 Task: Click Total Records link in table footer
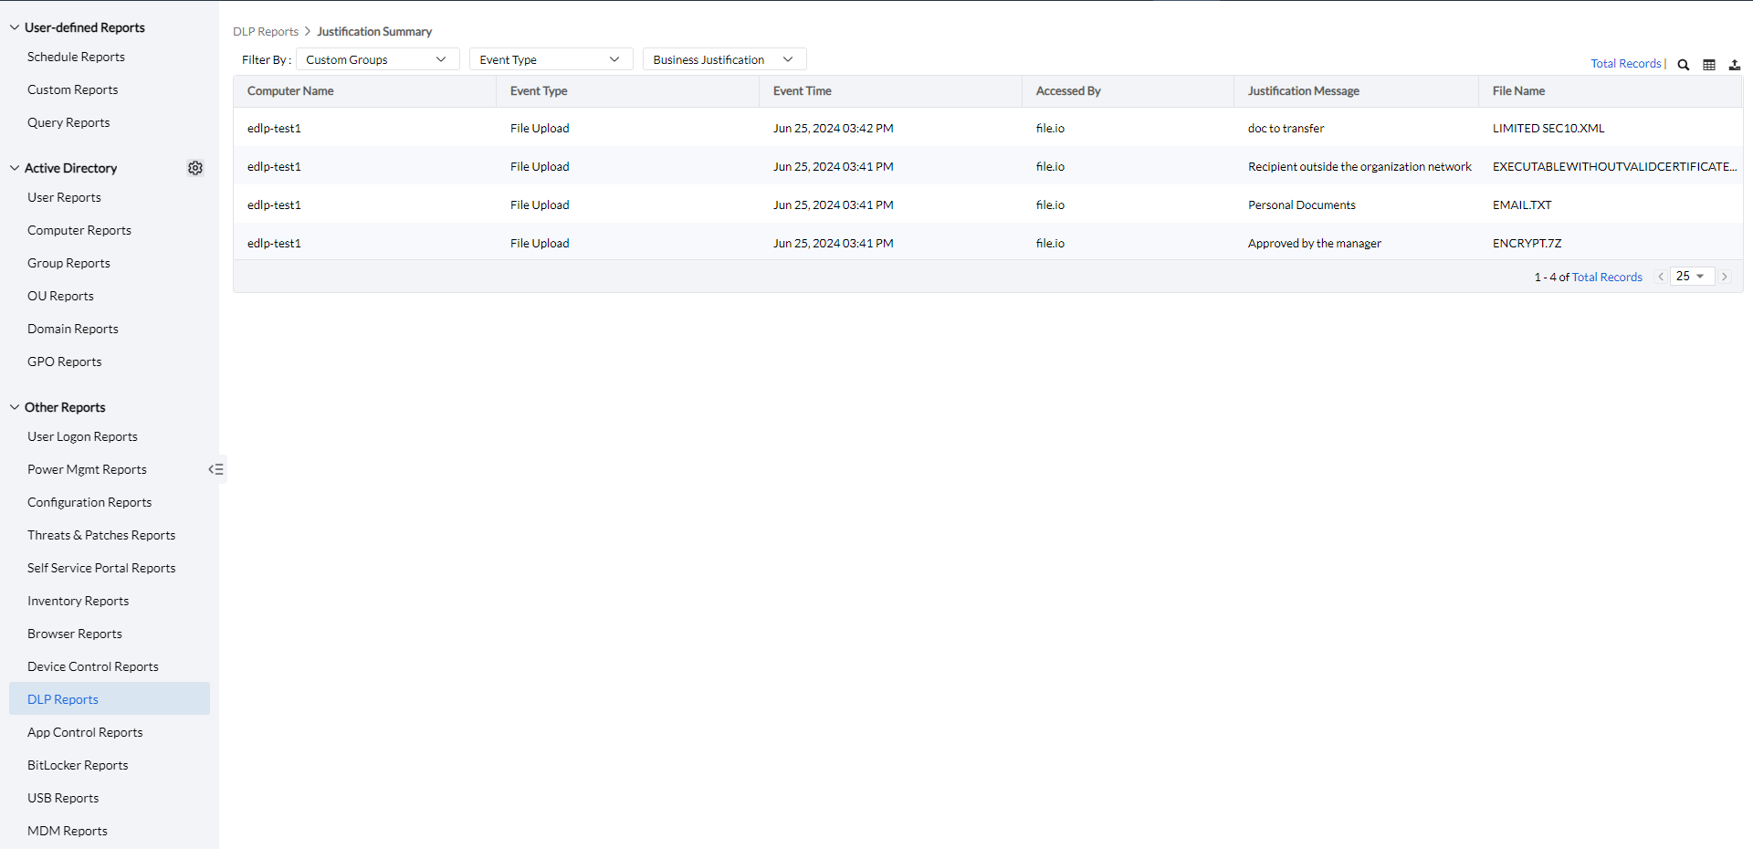click(1607, 277)
